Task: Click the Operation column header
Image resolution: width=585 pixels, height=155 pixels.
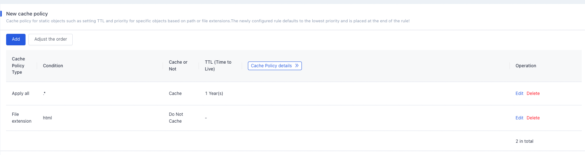Action: [x=526, y=66]
